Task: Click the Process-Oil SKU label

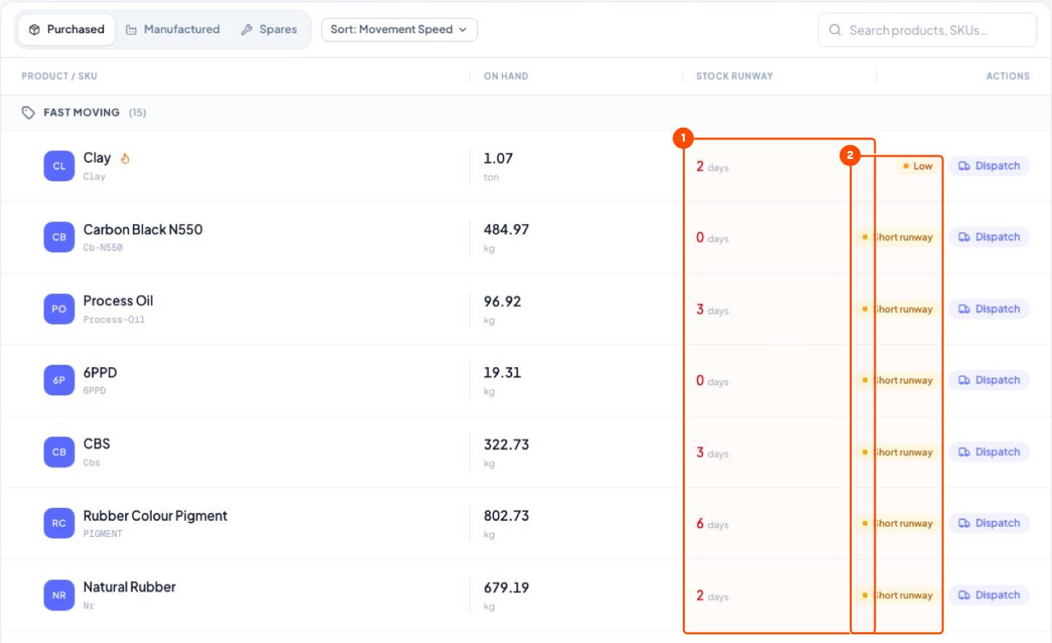Action: 114,319
